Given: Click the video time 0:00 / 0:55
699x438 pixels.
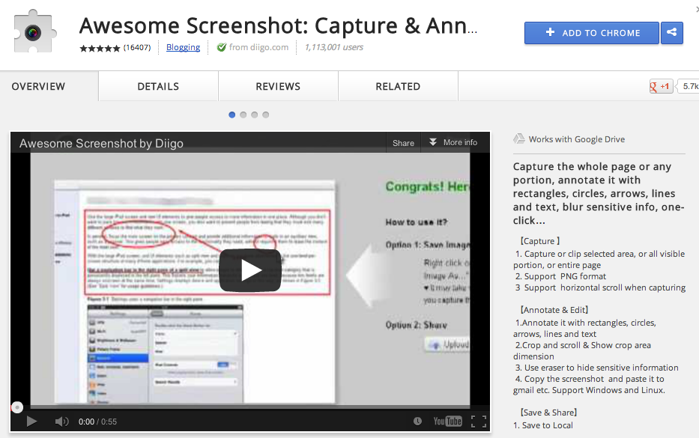Looking at the screenshot, I should pyautogui.click(x=97, y=422).
